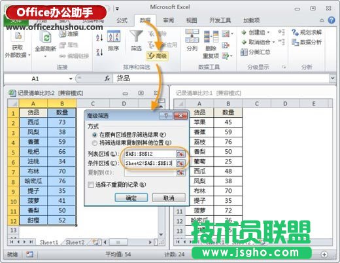The width and height of the screenshot is (340, 263).
Task: Select row 5 header in left workbook
Action: coord(13,152)
